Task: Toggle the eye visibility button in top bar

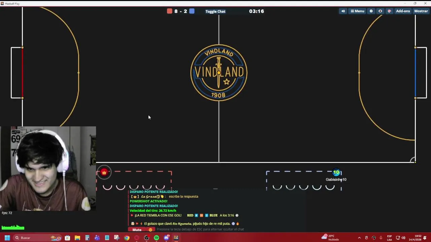Action: (x=380, y=11)
